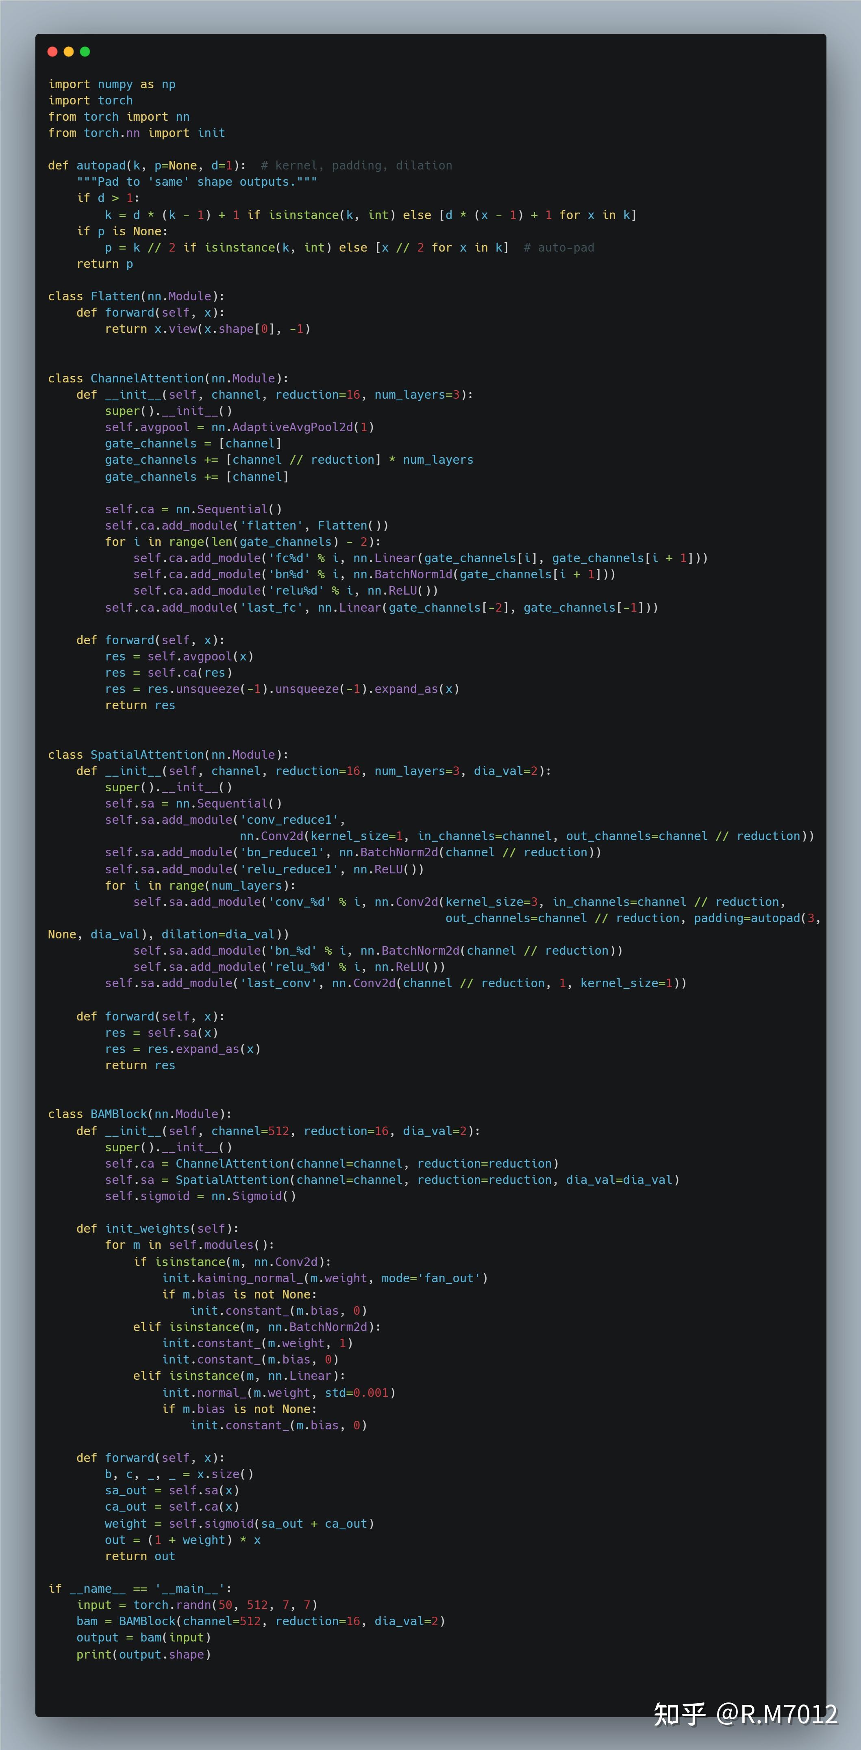The height and width of the screenshot is (1750, 861).
Task: Click the 'last_conv' add_module line
Action: click(395, 984)
